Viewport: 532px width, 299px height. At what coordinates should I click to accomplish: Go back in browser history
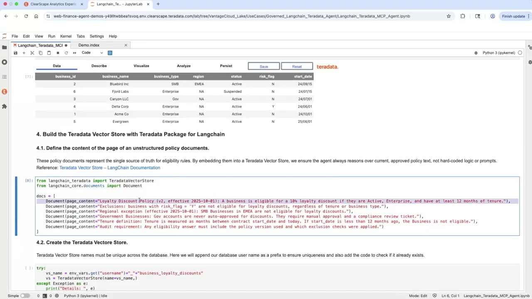tap(6, 16)
